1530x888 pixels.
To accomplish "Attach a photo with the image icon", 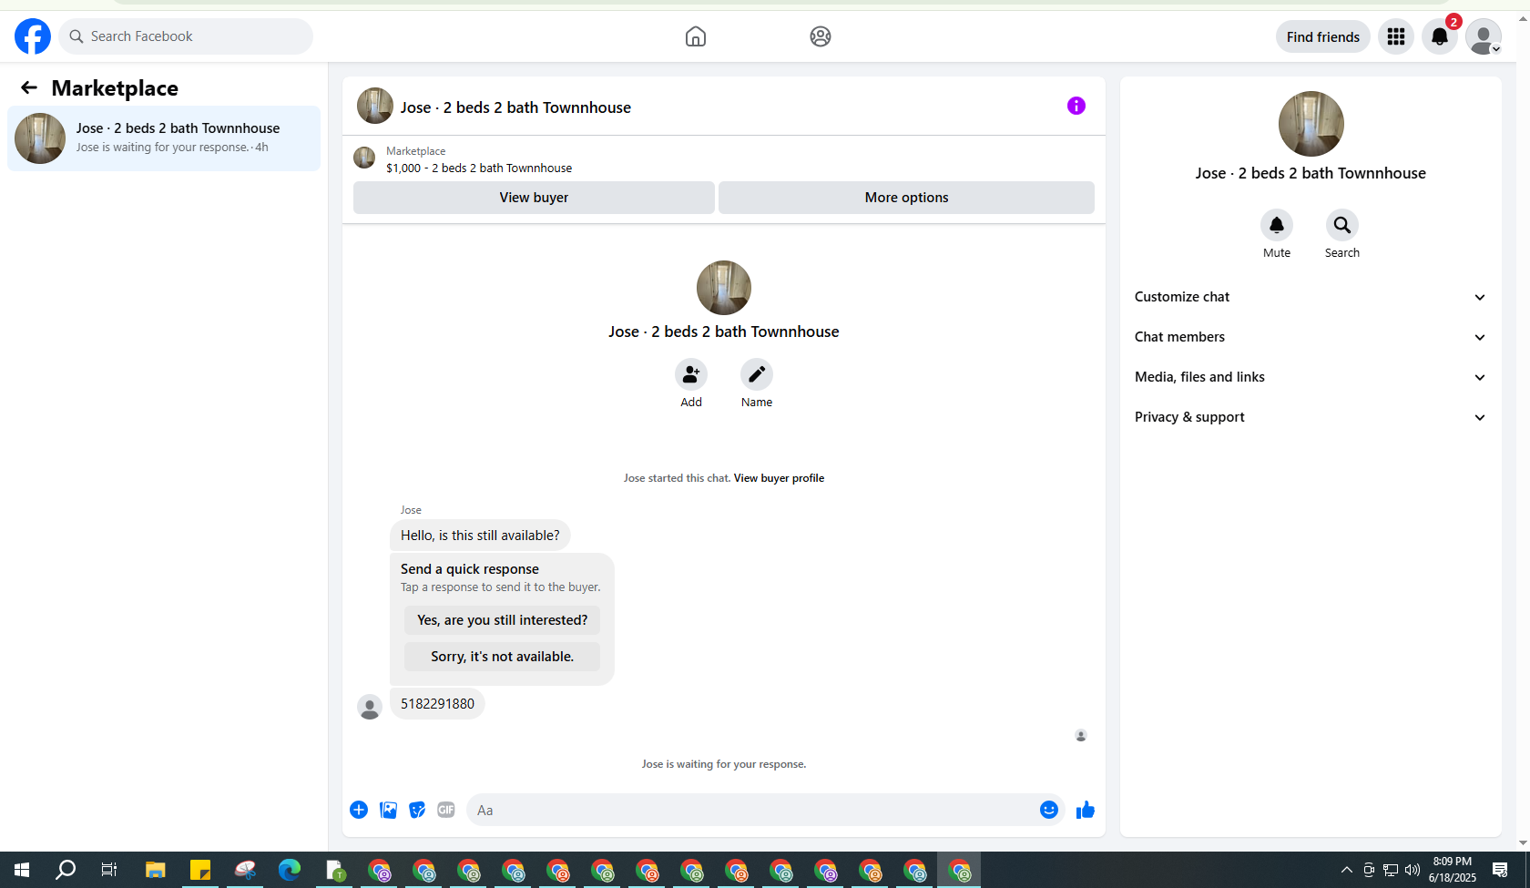I will (x=388, y=810).
